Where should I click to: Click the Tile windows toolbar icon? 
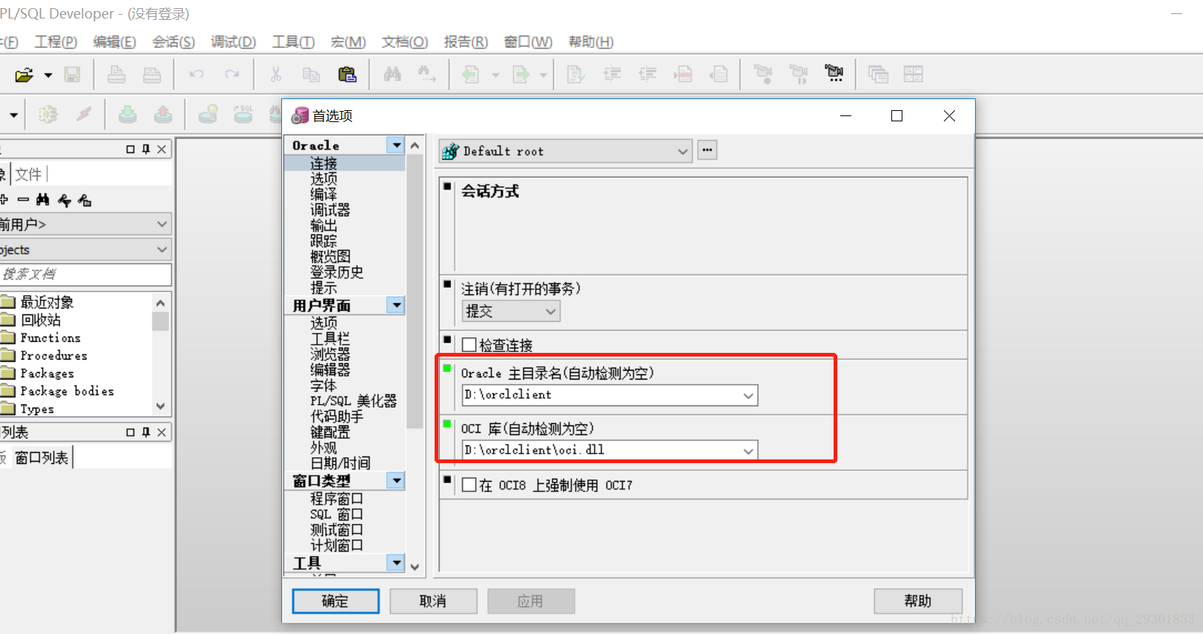[x=914, y=75]
